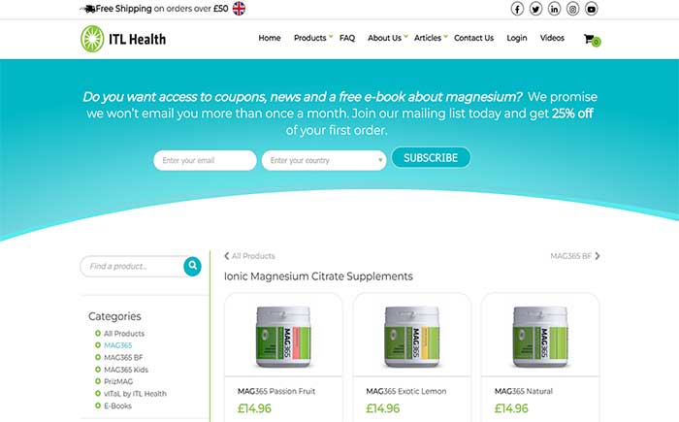Viewport: 679px width, 422px height.
Task: Click the UK flag icon
Action: point(239,9)
